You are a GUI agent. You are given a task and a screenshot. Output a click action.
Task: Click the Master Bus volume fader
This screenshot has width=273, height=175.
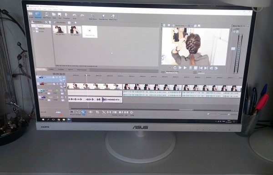(x=233, y=49)
